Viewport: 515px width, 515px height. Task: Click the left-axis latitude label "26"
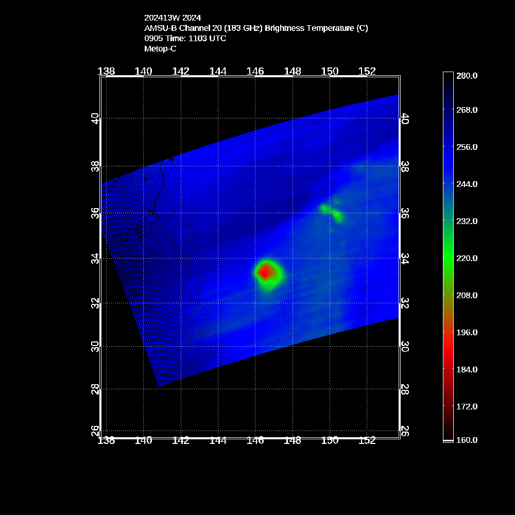pyautogui.click(x=95, y=431)
